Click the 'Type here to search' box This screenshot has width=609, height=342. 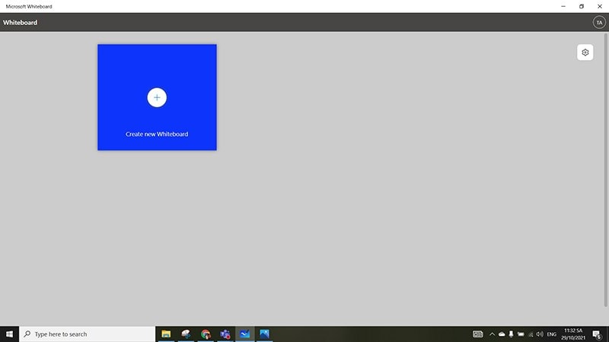coord(88,334)
